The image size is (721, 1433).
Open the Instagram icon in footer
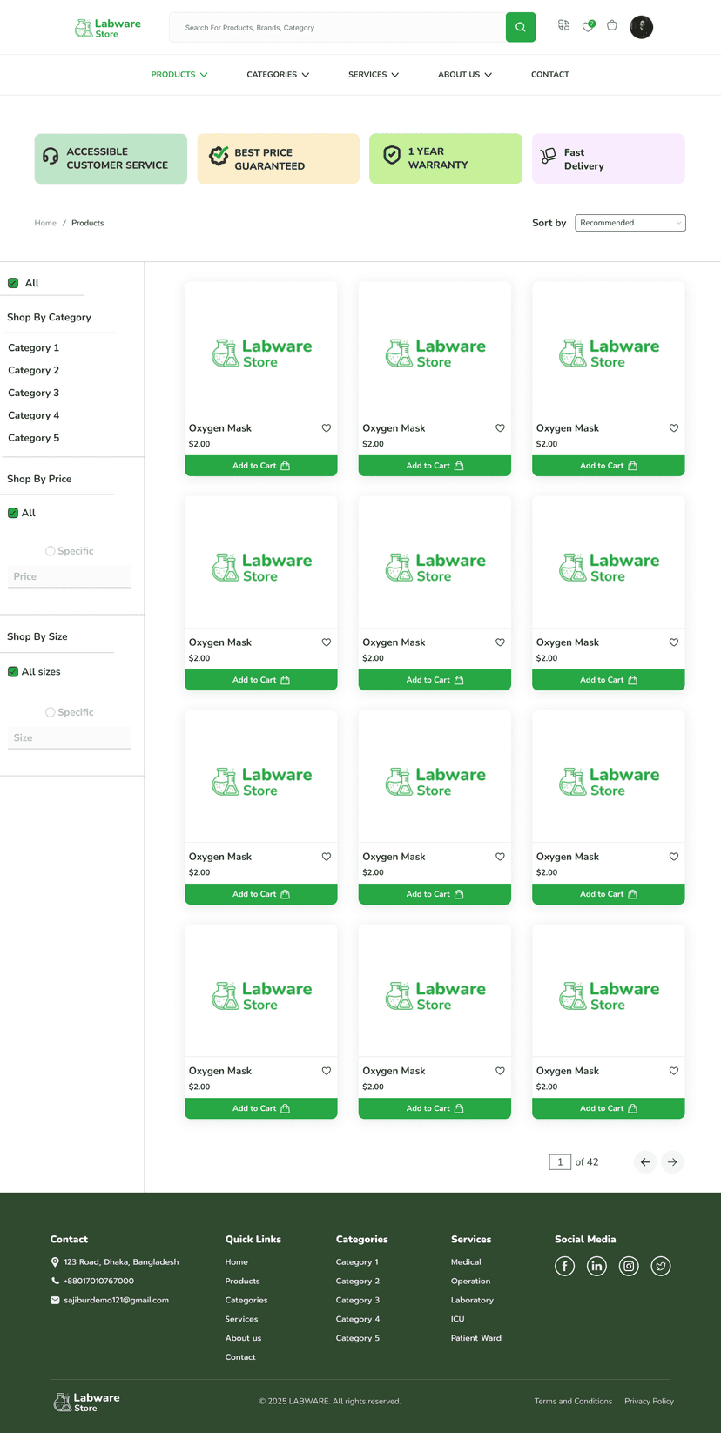pos(629,1266)
